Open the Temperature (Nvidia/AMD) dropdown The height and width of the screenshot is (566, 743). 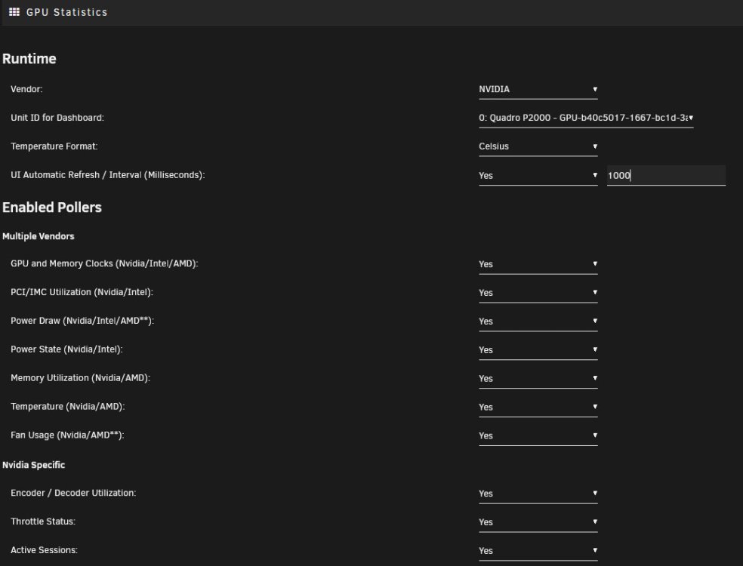tap(538, 407)
